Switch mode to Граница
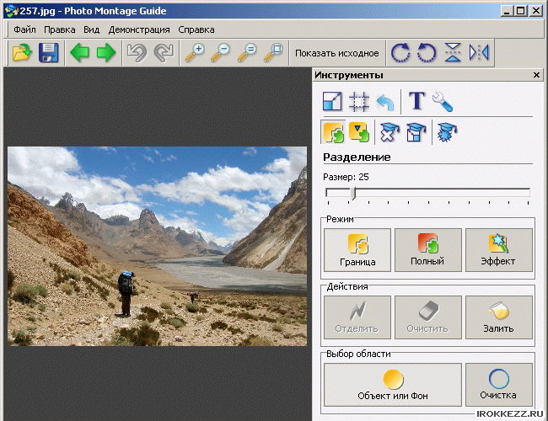548x421 pixels. tap(357, 250)
